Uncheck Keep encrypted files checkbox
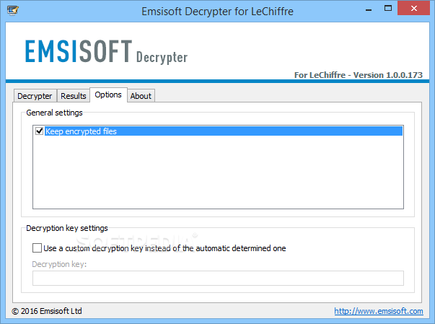435x324 pixels. click(x=40, y=131)
